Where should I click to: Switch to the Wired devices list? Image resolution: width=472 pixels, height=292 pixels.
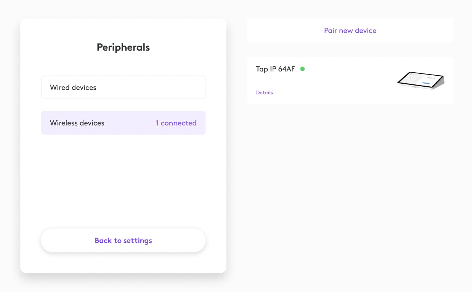(x=123, y=87)
